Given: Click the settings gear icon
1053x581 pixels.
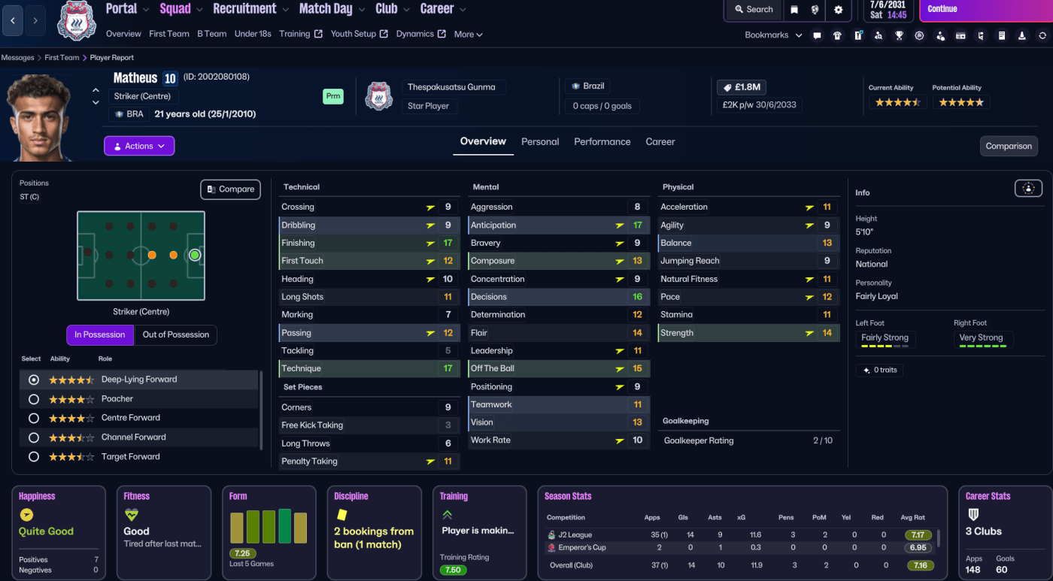Looking at the screenshot, I should click(x=838, y=10).
